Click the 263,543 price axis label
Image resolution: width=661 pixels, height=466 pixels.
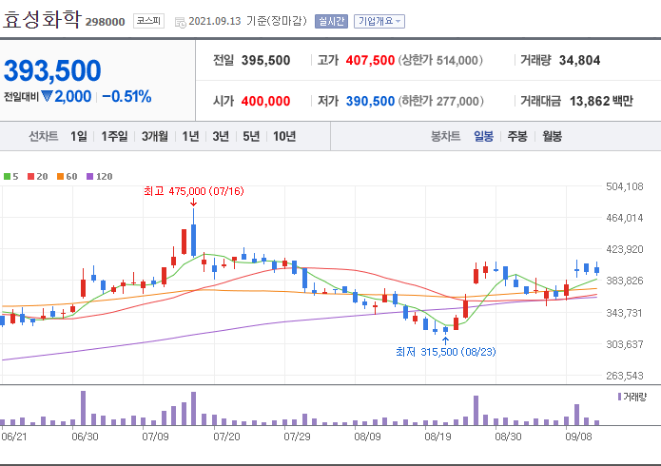[x=624, y=376]
